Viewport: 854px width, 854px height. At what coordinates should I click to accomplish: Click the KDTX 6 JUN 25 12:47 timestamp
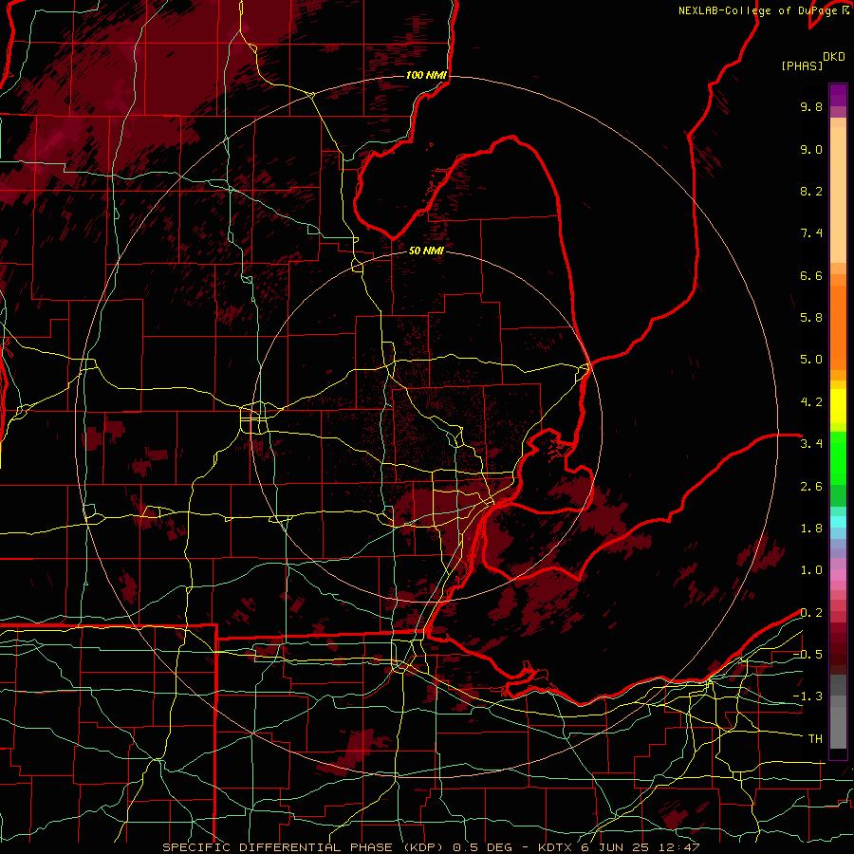click(x=619, y=847)
